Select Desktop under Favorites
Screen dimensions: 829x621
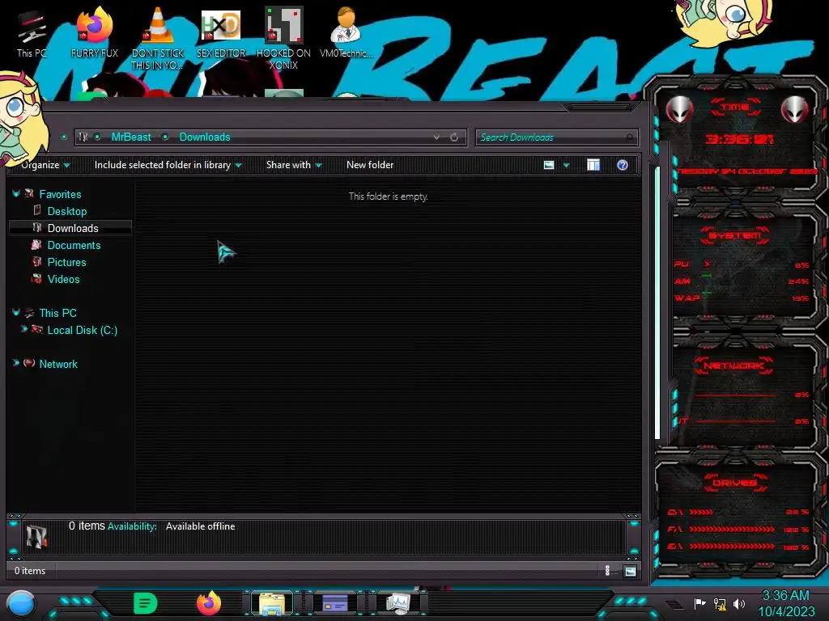point(66,211)
